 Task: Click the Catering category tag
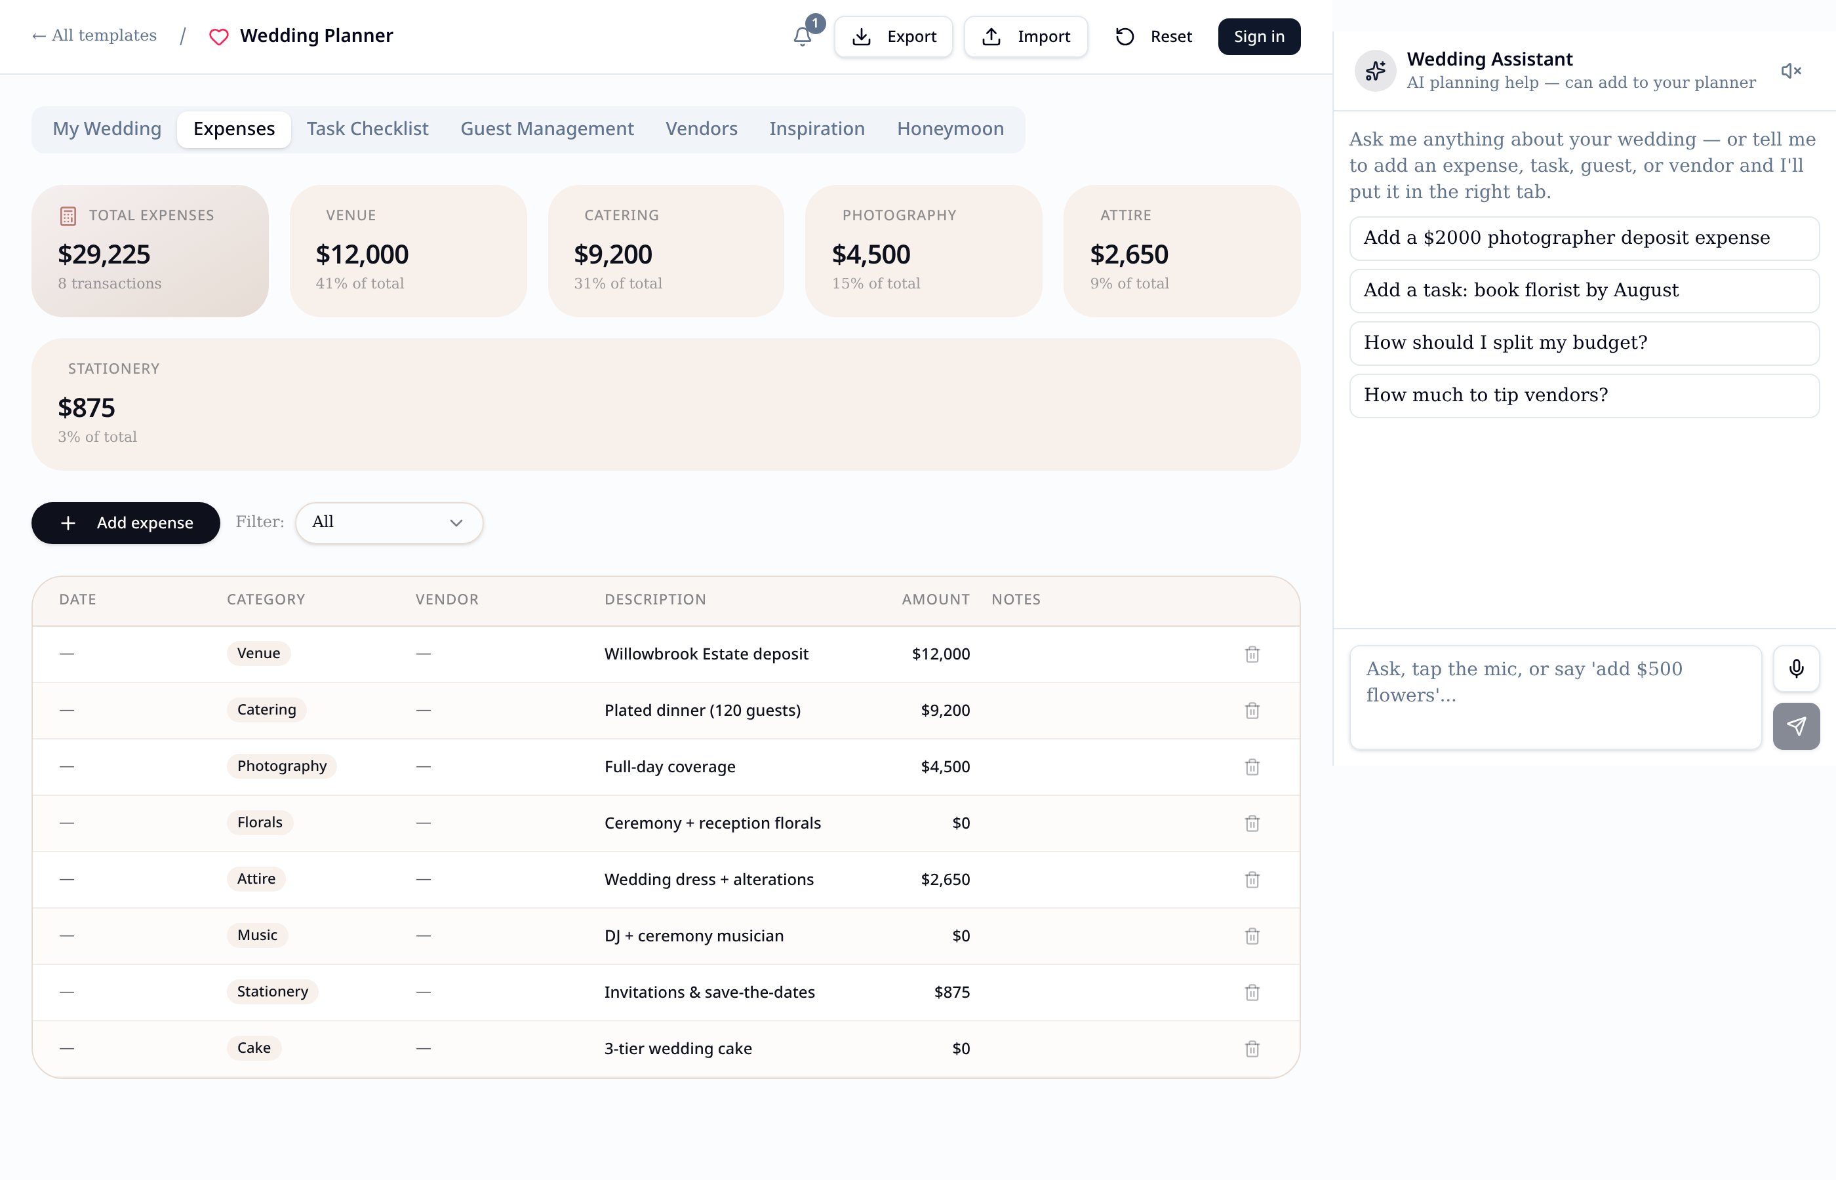tap(267, 709)
